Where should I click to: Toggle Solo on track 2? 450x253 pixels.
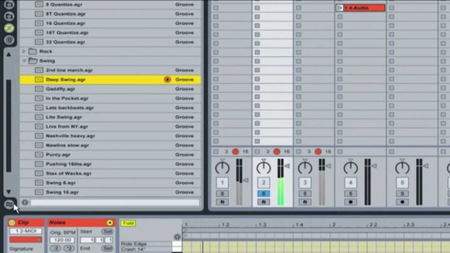click(263, 194)
